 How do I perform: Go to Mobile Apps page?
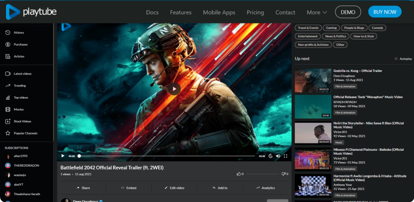click(x=219, y=12)
